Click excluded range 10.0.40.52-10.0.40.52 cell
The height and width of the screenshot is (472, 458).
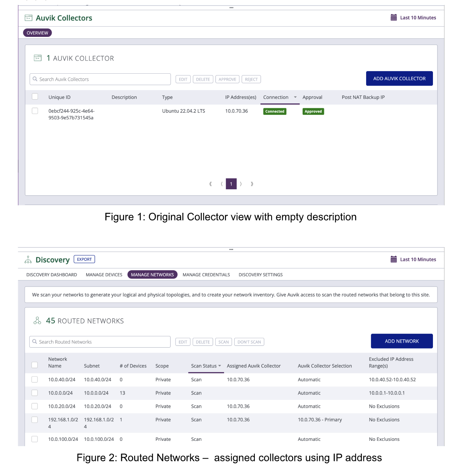[392, 379]
